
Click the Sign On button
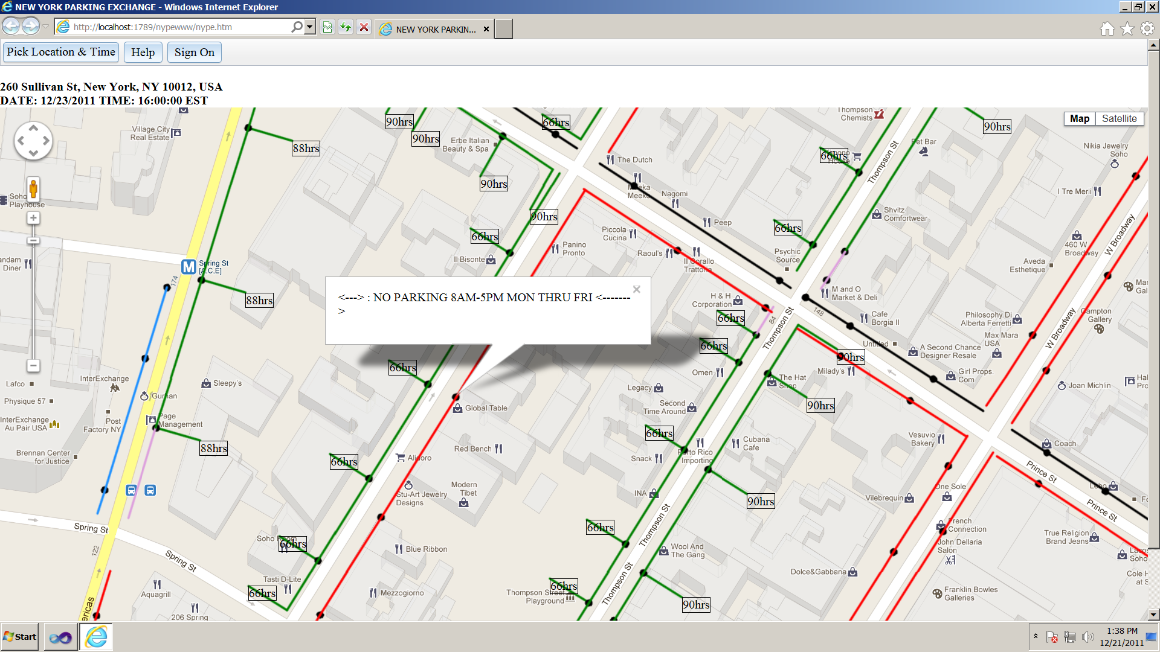[x=194, y=53]
